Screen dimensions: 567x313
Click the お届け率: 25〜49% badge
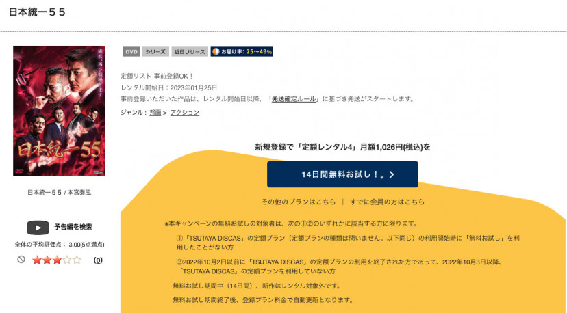tap(242, 52)
